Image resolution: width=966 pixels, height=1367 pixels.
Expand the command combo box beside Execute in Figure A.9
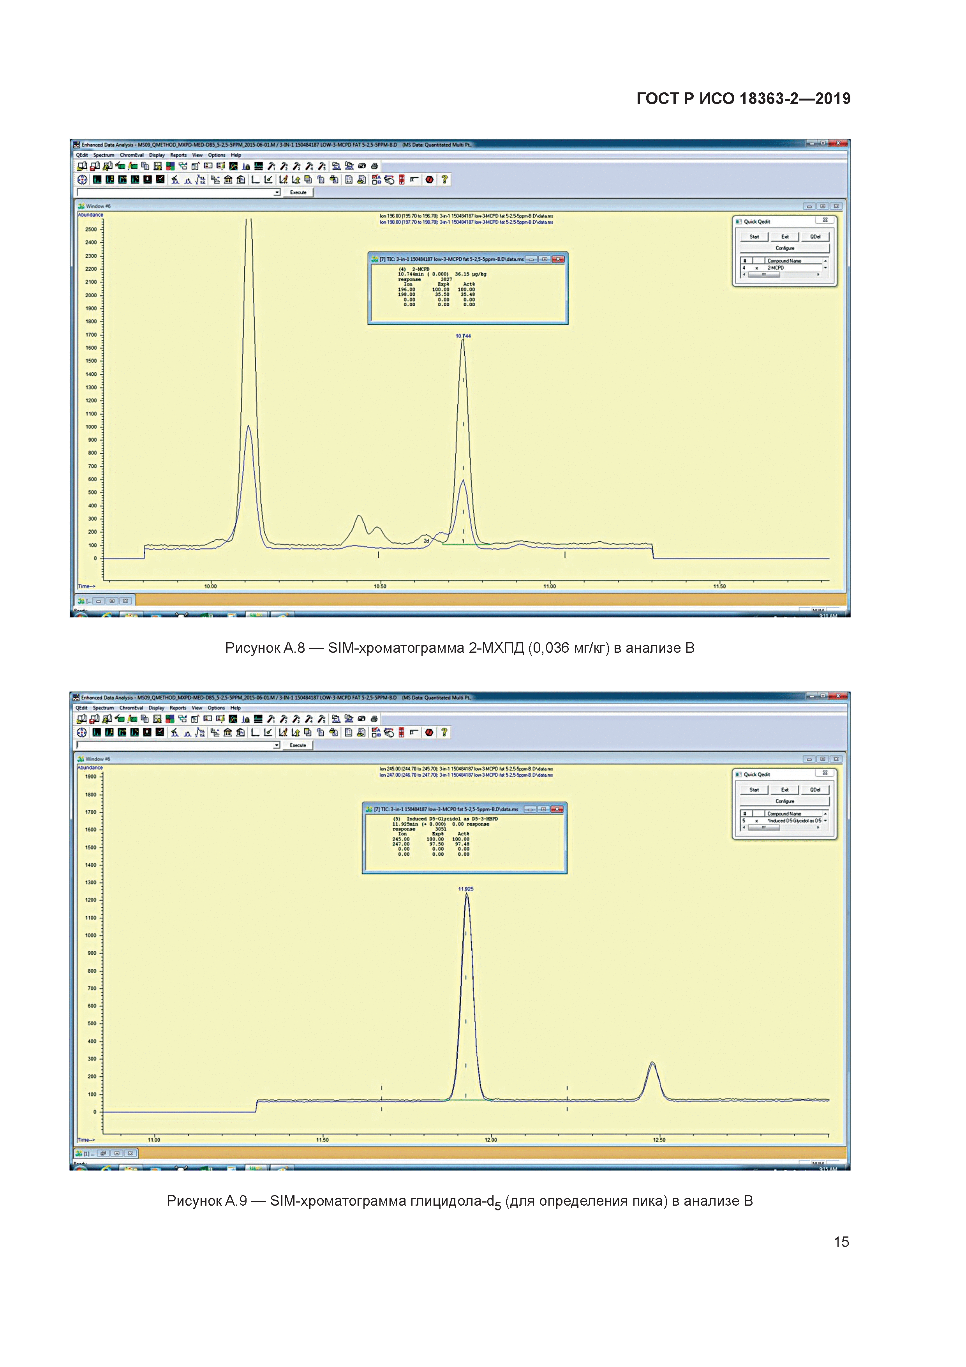click(x=276, y=745)
